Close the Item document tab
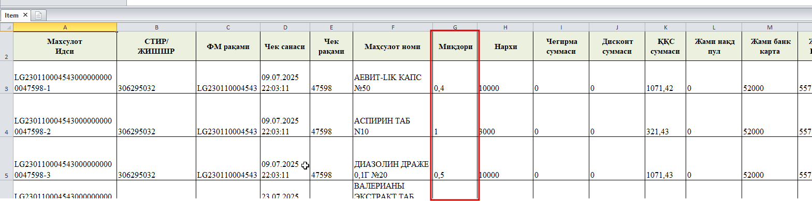The height and width of the screenshot is (201, 812). (x=25, y=16)
